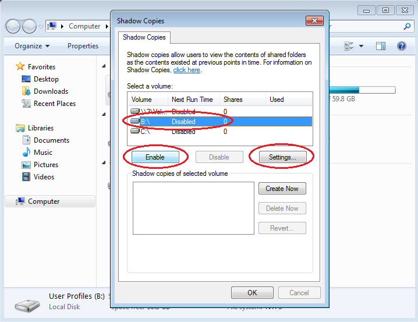Open recent pages dropdown beside Forward arrow
This screenshot has height=322, width=418.
click(41, 26)
